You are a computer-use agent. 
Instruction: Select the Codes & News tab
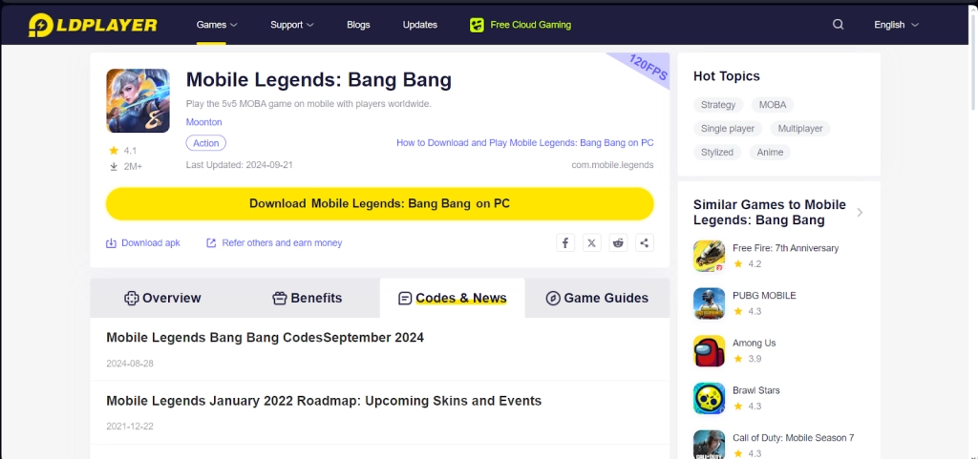tap(452, 298)
